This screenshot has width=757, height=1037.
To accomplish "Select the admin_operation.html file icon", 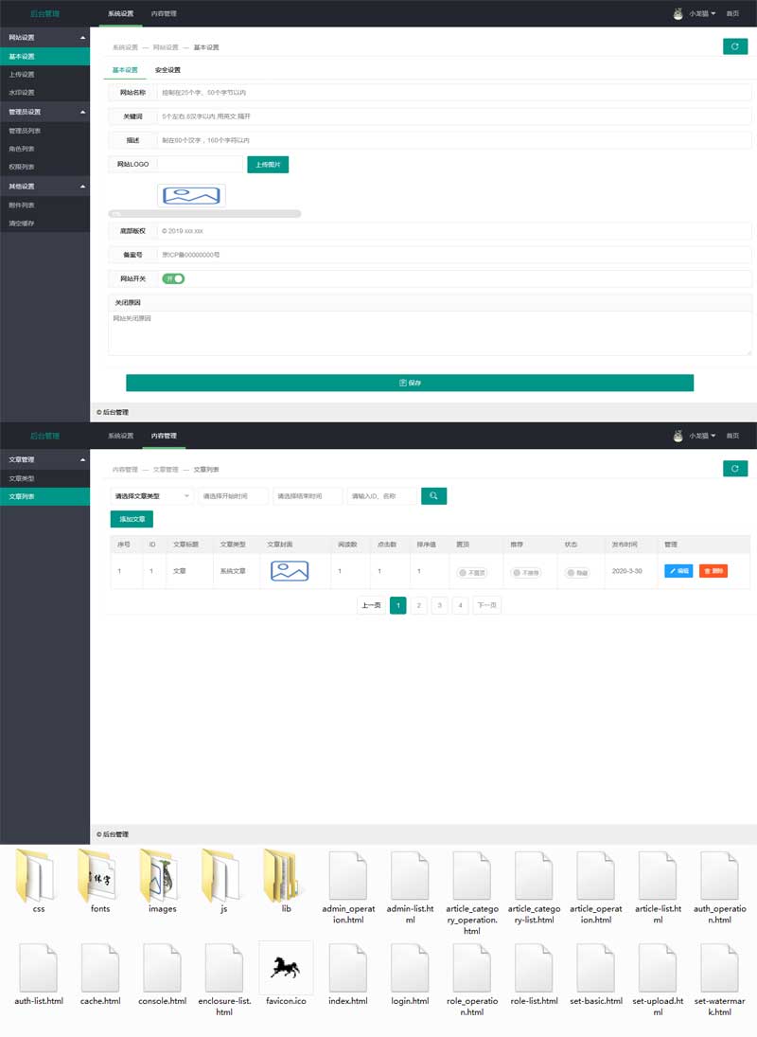I will [x=348, y=876].
